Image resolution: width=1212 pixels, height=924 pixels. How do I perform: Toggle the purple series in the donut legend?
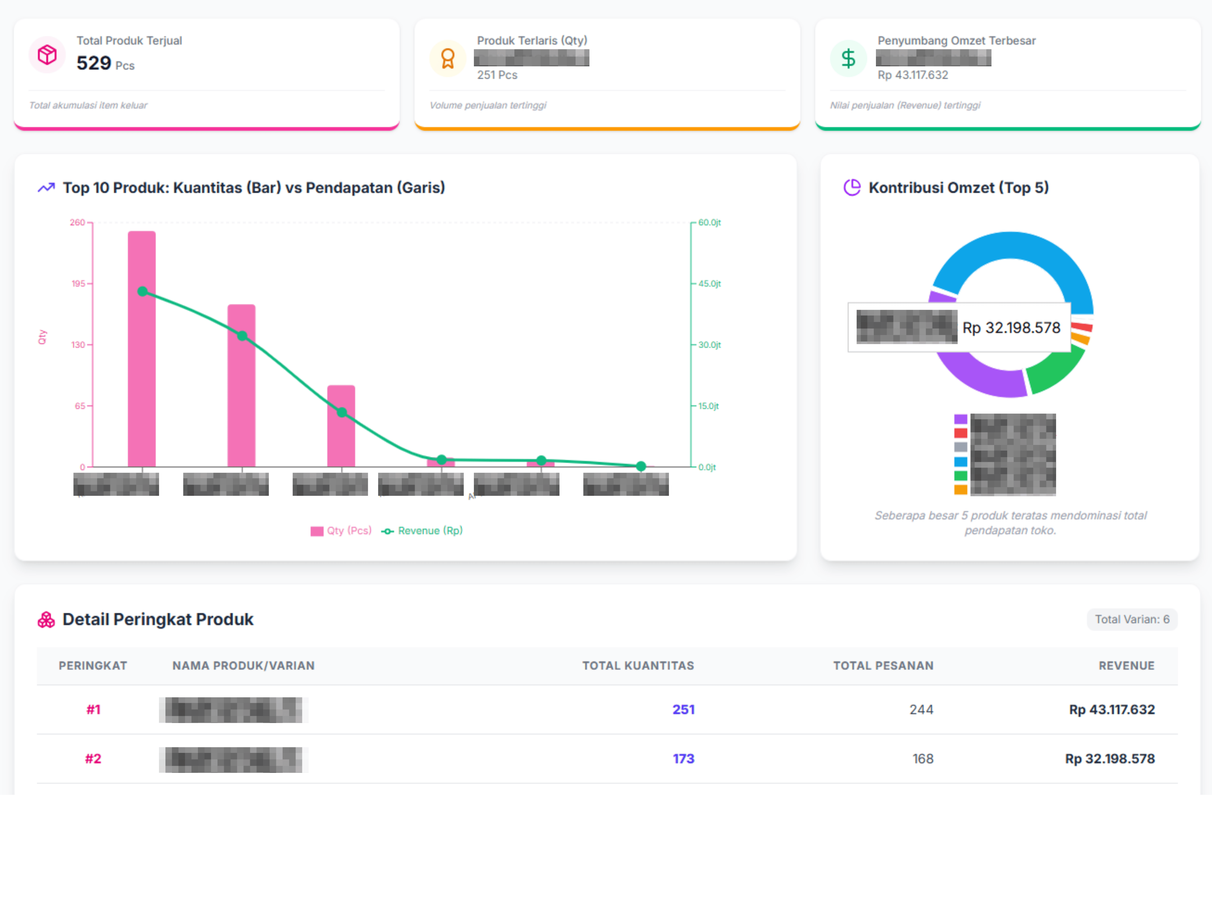point(961,419)
